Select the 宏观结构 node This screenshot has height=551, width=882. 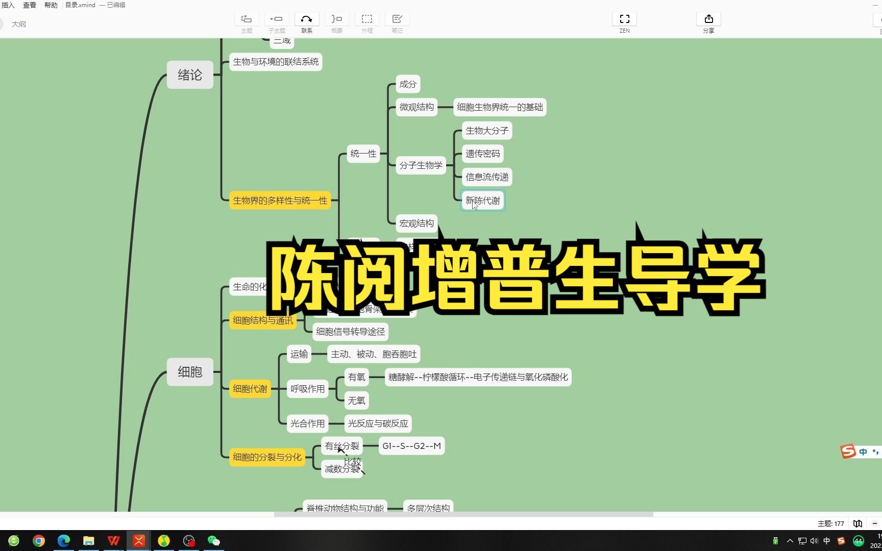[416, 223]
